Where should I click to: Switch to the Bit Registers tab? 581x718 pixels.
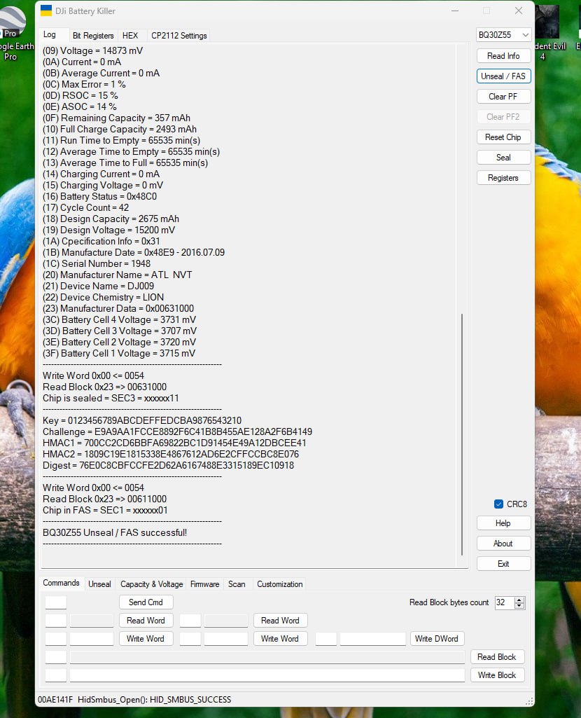[x=93, y=35]
